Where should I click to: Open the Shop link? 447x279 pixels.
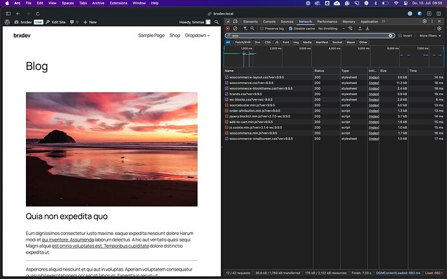[175, 36]
